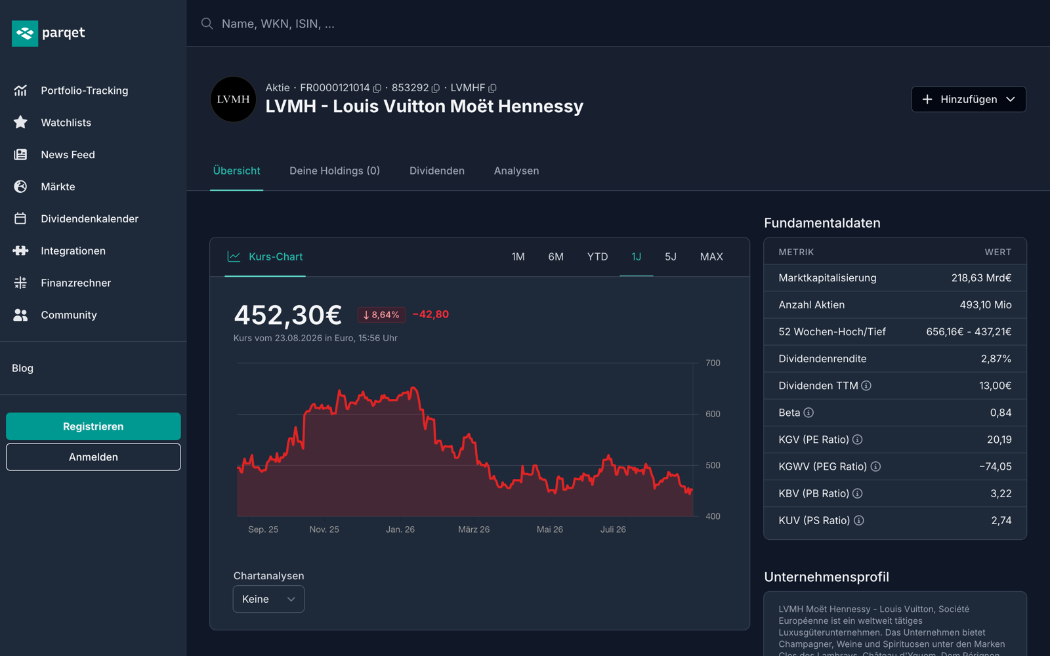Image resolution: width=1050 pixels, height=656 pixels.
Task: Show info for KGWV (PEG Ratio)
Action: 875,466
